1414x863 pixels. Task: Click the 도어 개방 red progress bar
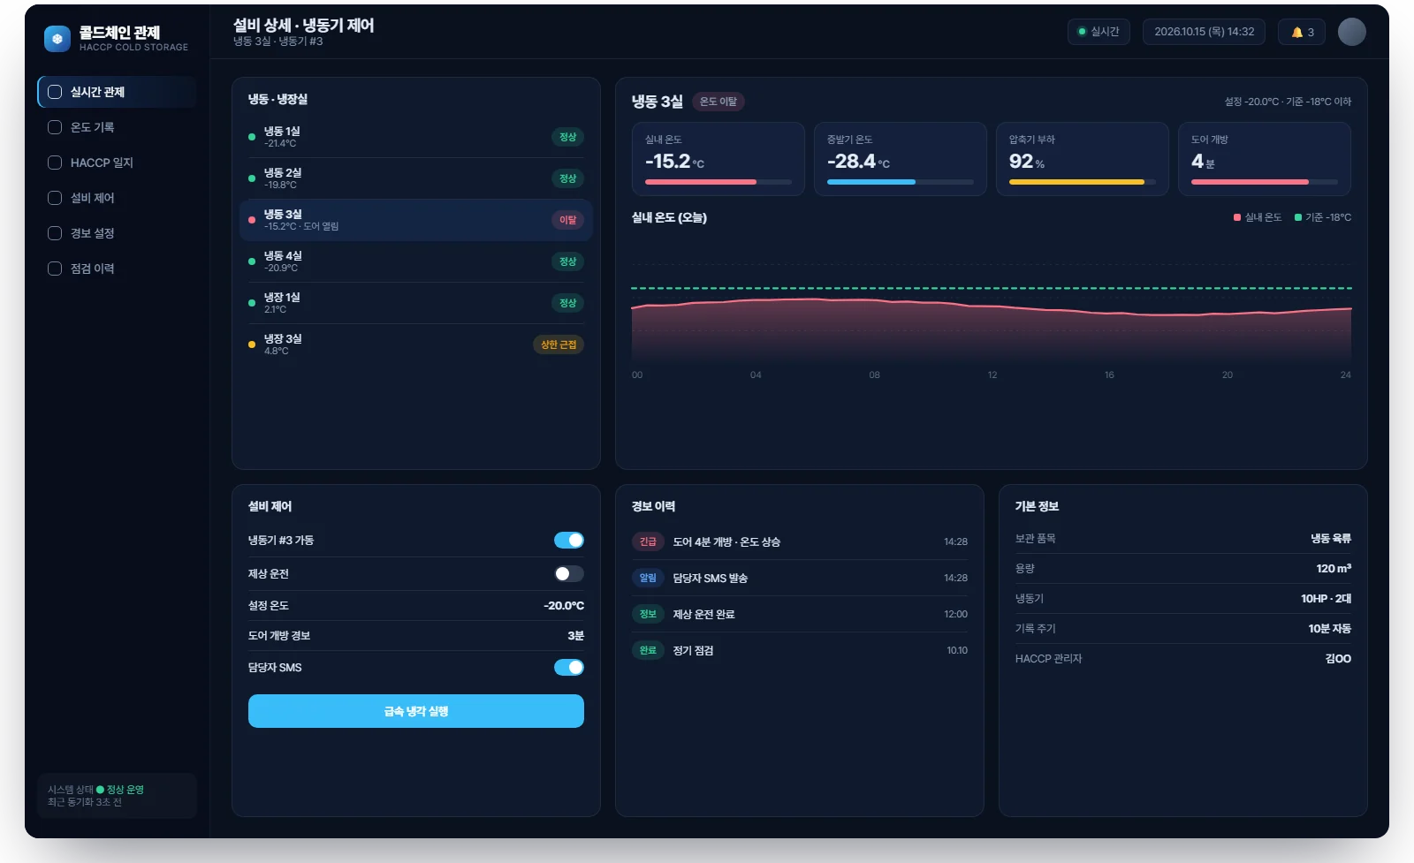1265,182
